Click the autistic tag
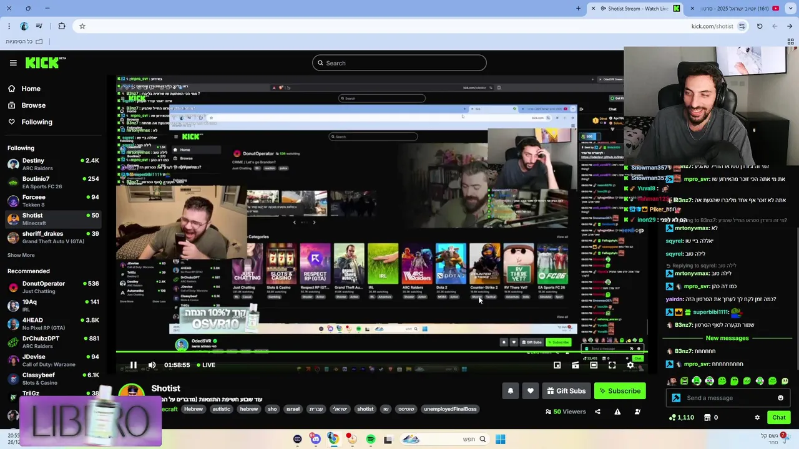This screenshot has height=449, width=799. tap(221, 409)
